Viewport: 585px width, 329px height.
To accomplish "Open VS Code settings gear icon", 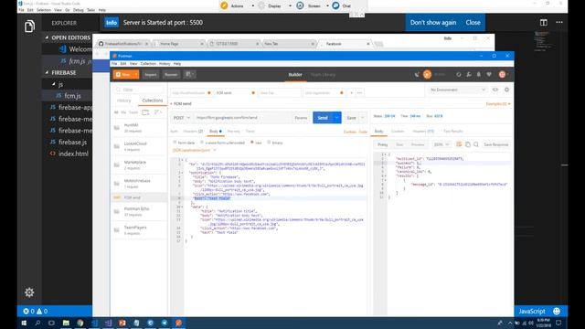I will 29,292.
